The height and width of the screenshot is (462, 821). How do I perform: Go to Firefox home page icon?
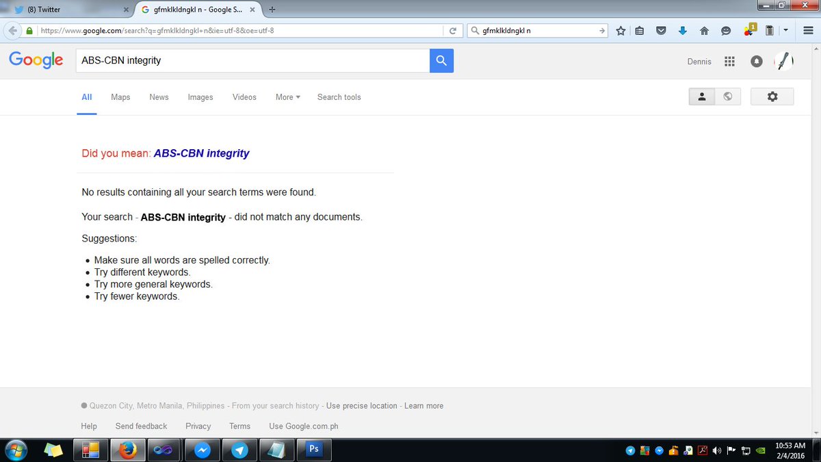tap(704, 31)
